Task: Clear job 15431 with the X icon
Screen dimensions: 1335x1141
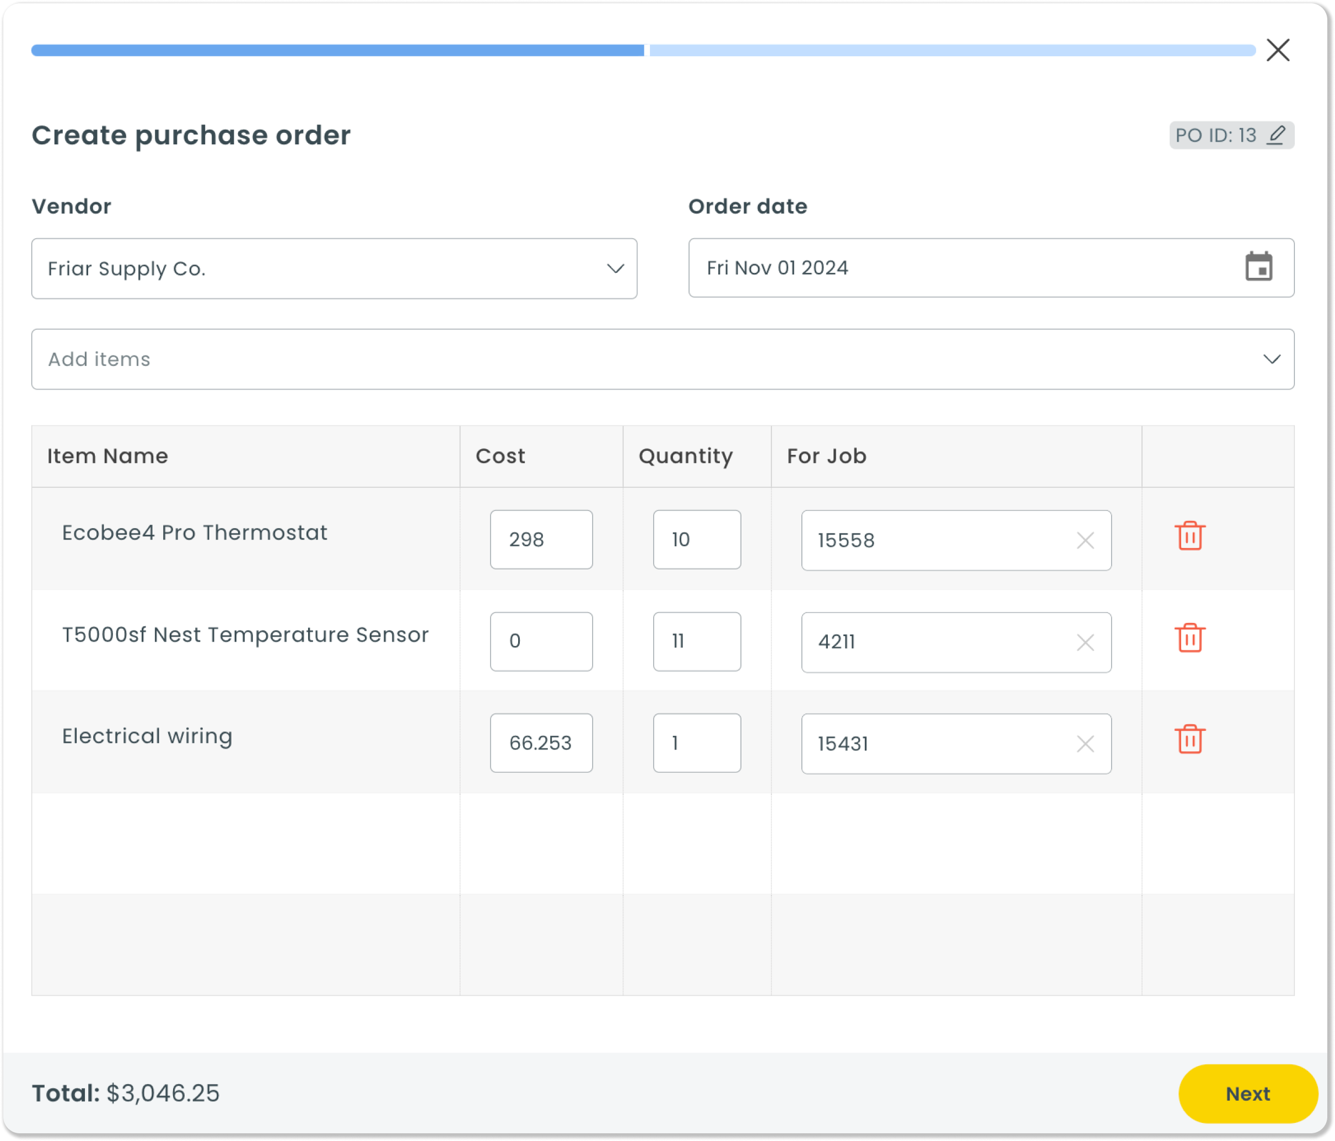Action: (1085, 744)
